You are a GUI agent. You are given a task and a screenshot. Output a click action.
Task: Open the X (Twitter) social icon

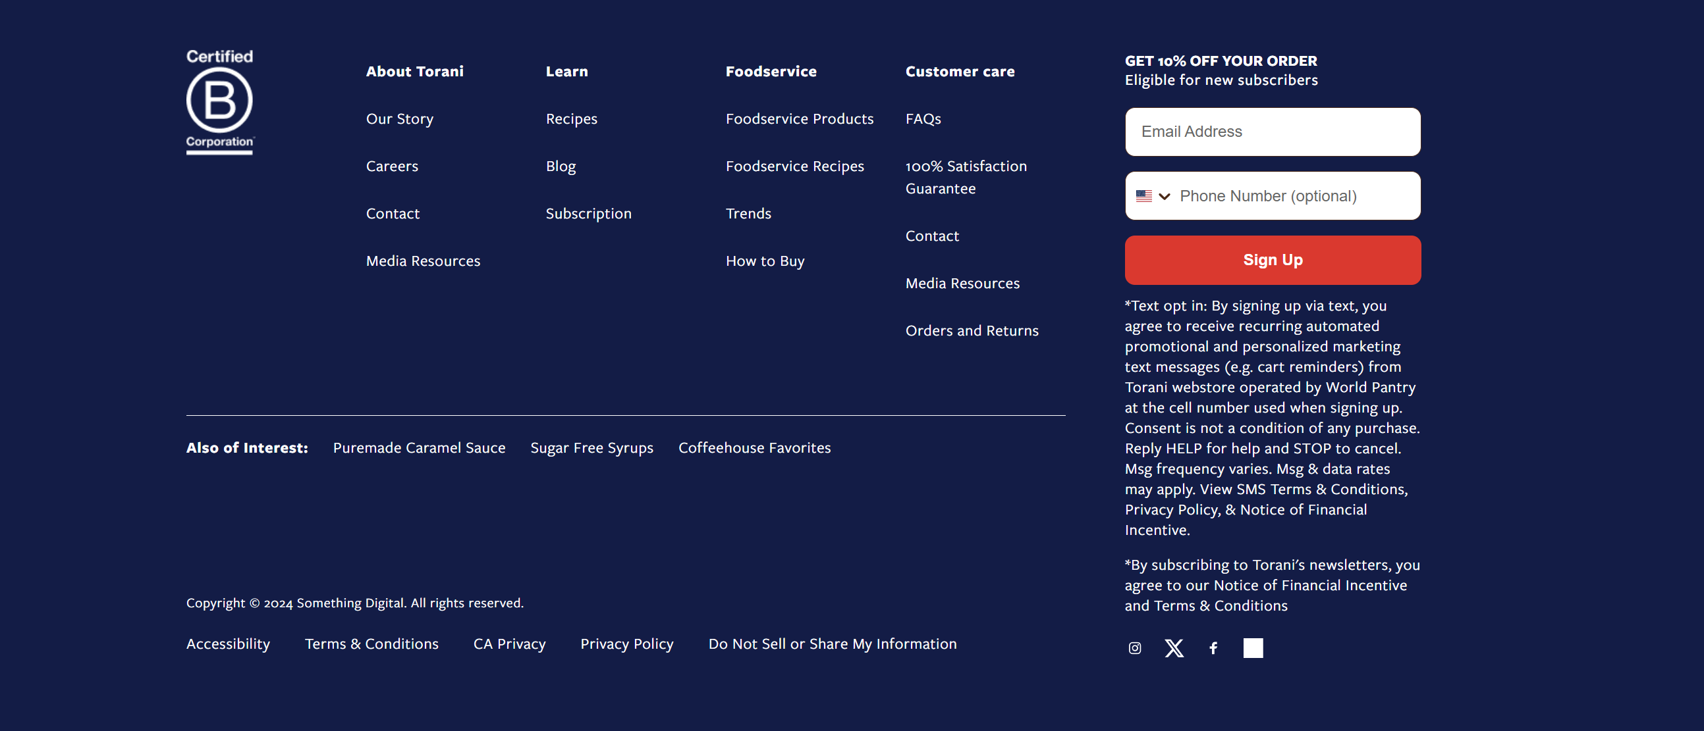pyautogui.click(x=1174, y=647)
